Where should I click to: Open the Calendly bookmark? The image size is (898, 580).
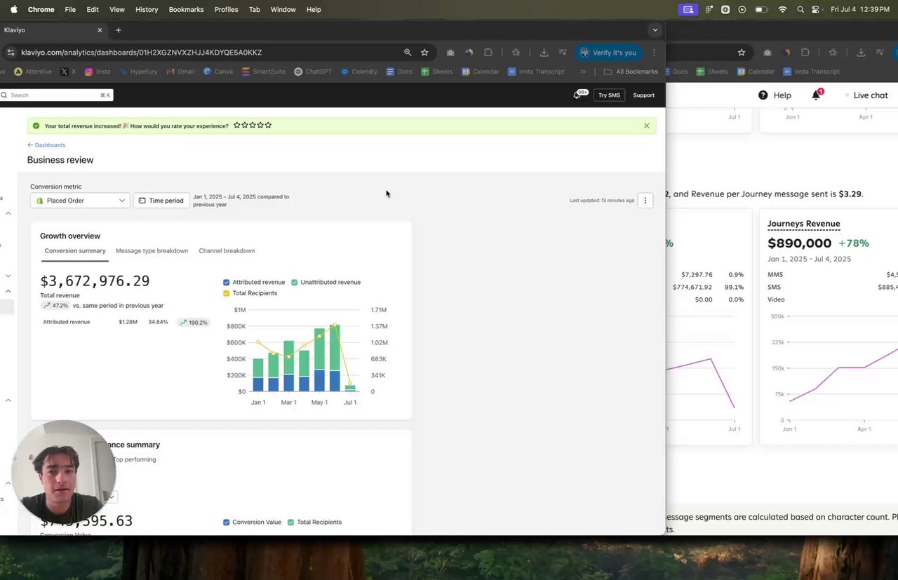coord(358,72)
